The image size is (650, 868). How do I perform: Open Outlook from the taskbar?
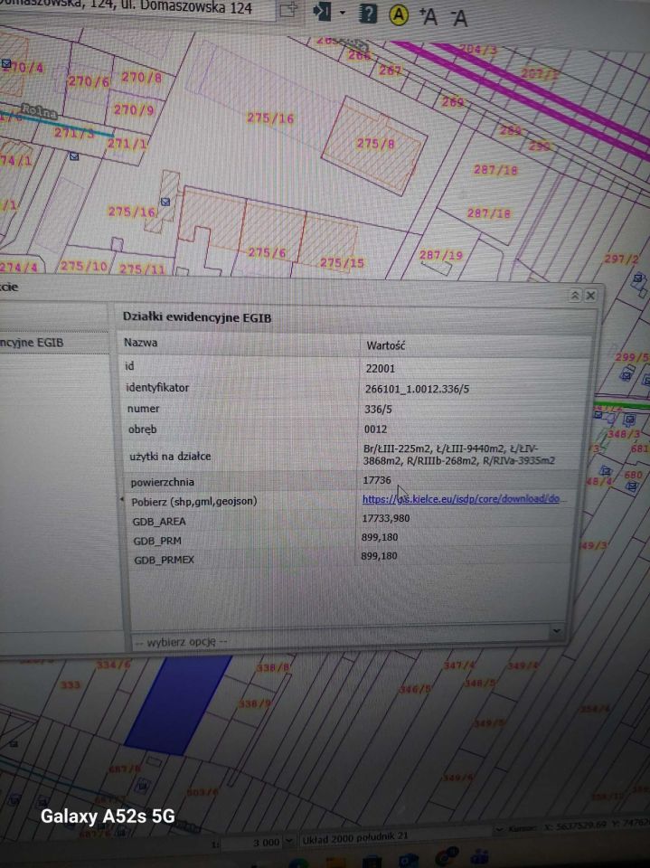409,861
